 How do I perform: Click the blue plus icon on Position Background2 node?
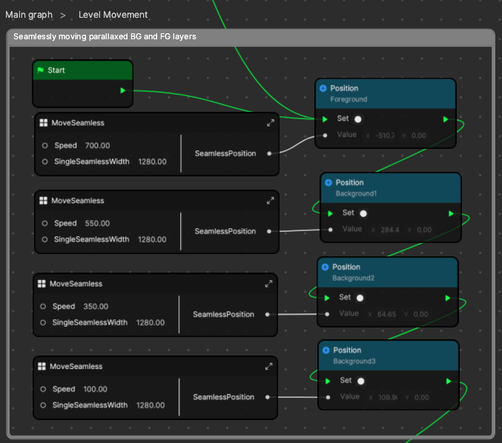point(325,267)
